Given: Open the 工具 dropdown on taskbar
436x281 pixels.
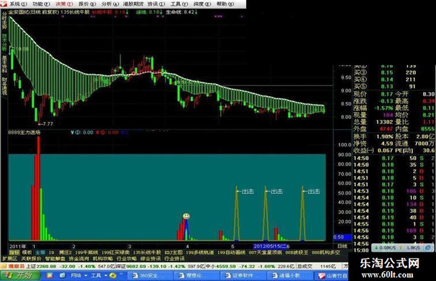Looking at the screenshot, I should [x=99, y=275].
